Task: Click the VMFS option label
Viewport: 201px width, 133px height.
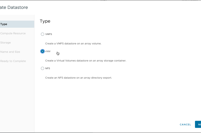Action: 49,34
